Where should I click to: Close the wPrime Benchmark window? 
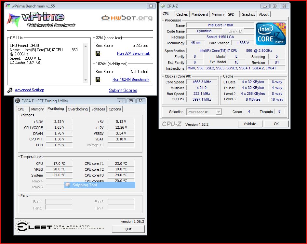click(151, 6)
